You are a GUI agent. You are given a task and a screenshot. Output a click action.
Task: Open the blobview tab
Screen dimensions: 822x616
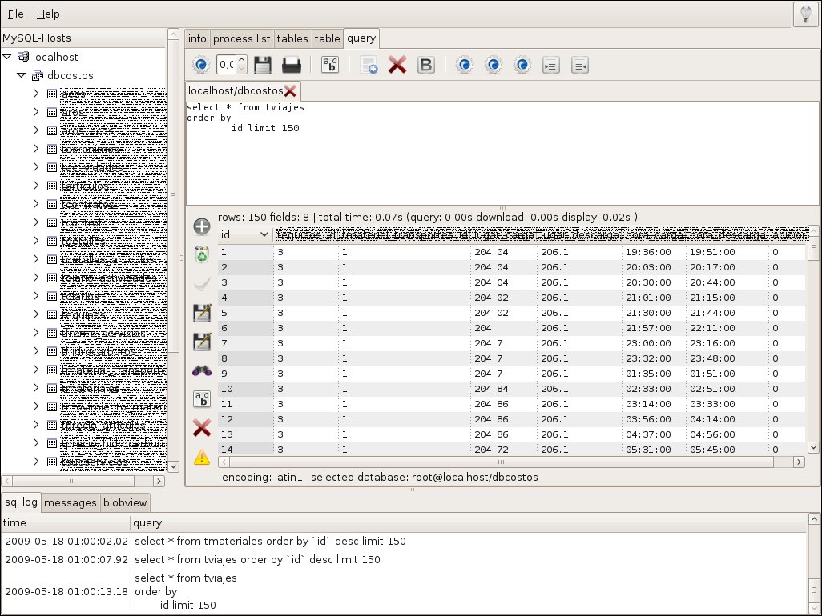click(x=125, y=503)
